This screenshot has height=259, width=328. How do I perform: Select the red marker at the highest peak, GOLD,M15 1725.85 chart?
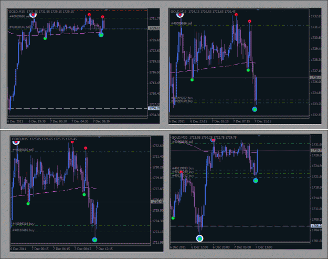(72, 142)
